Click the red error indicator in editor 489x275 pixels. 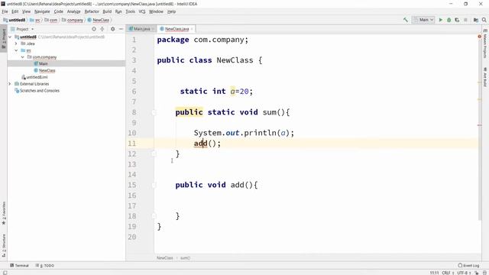[x=480, y=37]
